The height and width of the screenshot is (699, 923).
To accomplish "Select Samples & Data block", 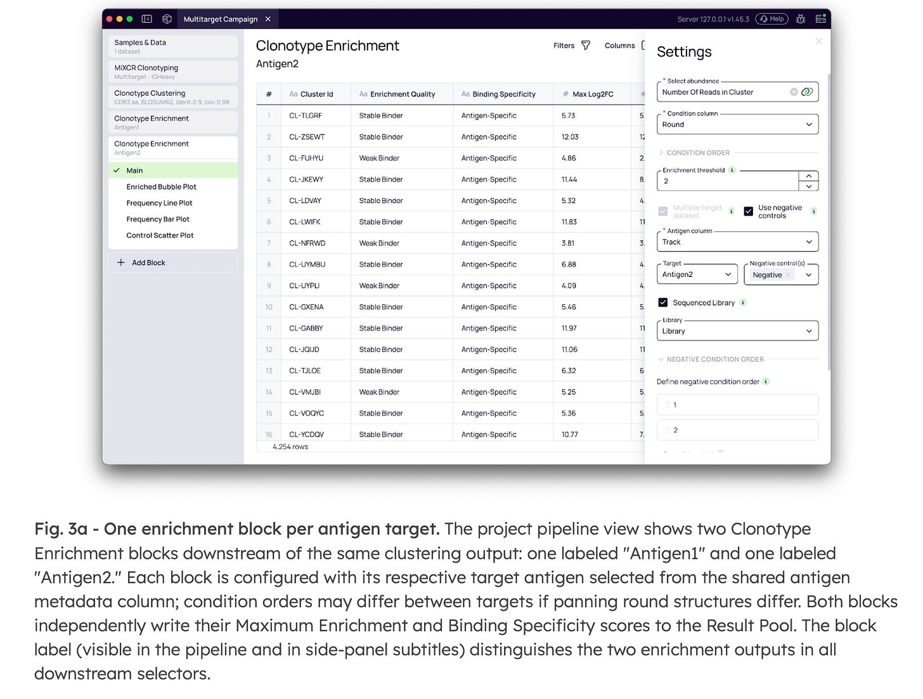I will (x=173, y=46).
